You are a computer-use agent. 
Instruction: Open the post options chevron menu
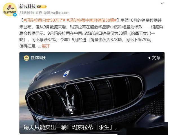click(162, 3)
